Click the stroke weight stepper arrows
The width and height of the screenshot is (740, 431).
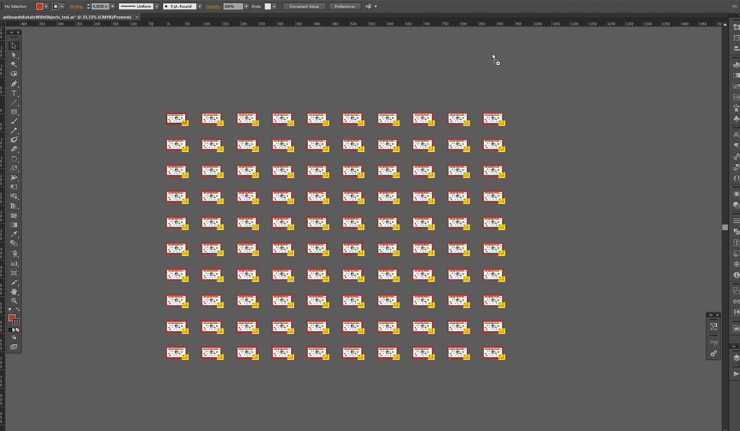(88, 6)
